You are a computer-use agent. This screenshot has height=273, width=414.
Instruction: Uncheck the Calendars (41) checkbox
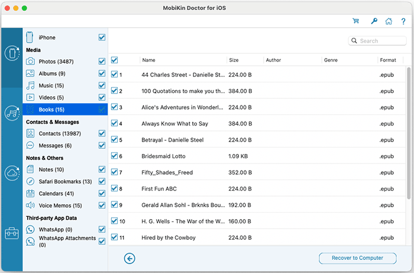(x=102, y=193)
